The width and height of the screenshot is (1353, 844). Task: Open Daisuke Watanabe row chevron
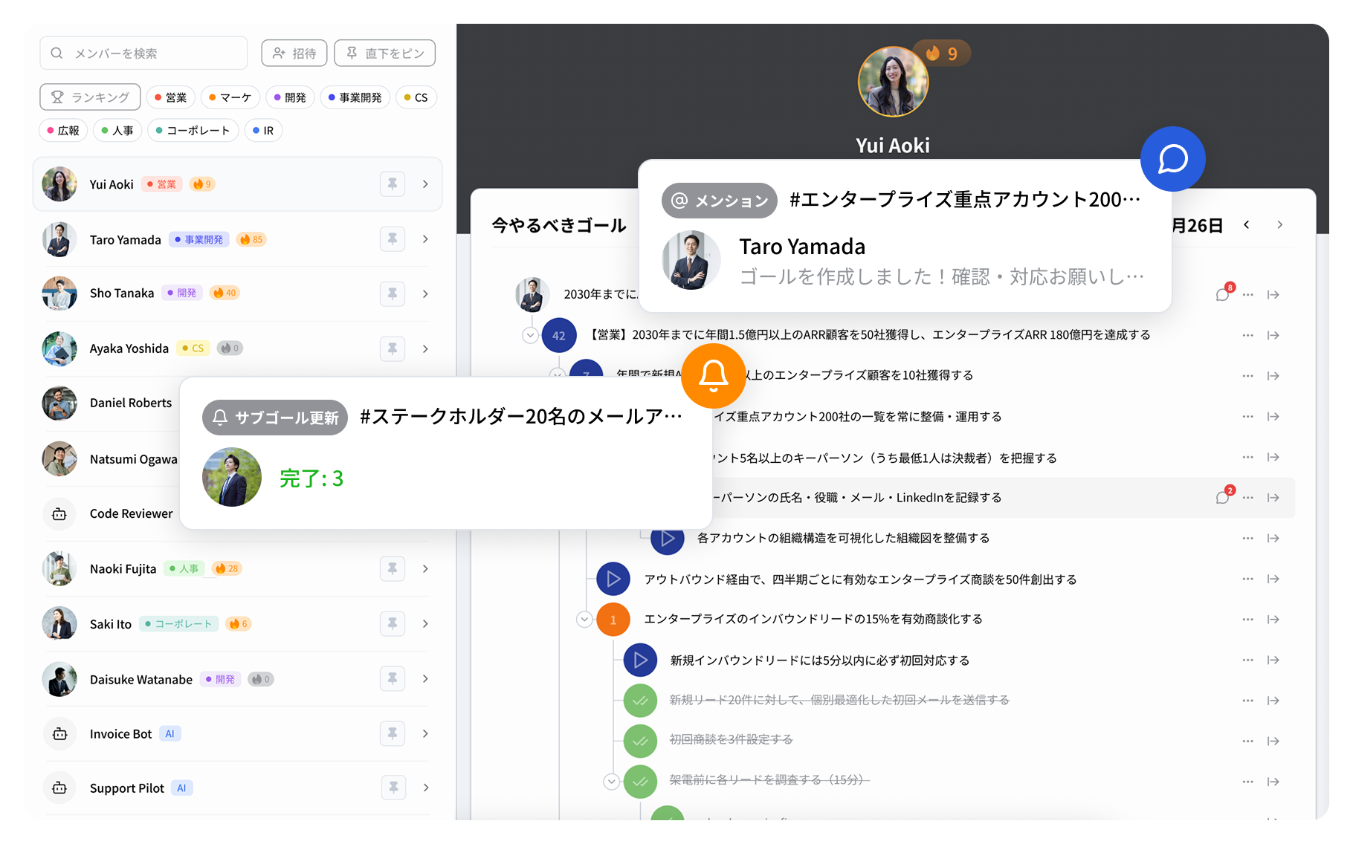[425, 678]
